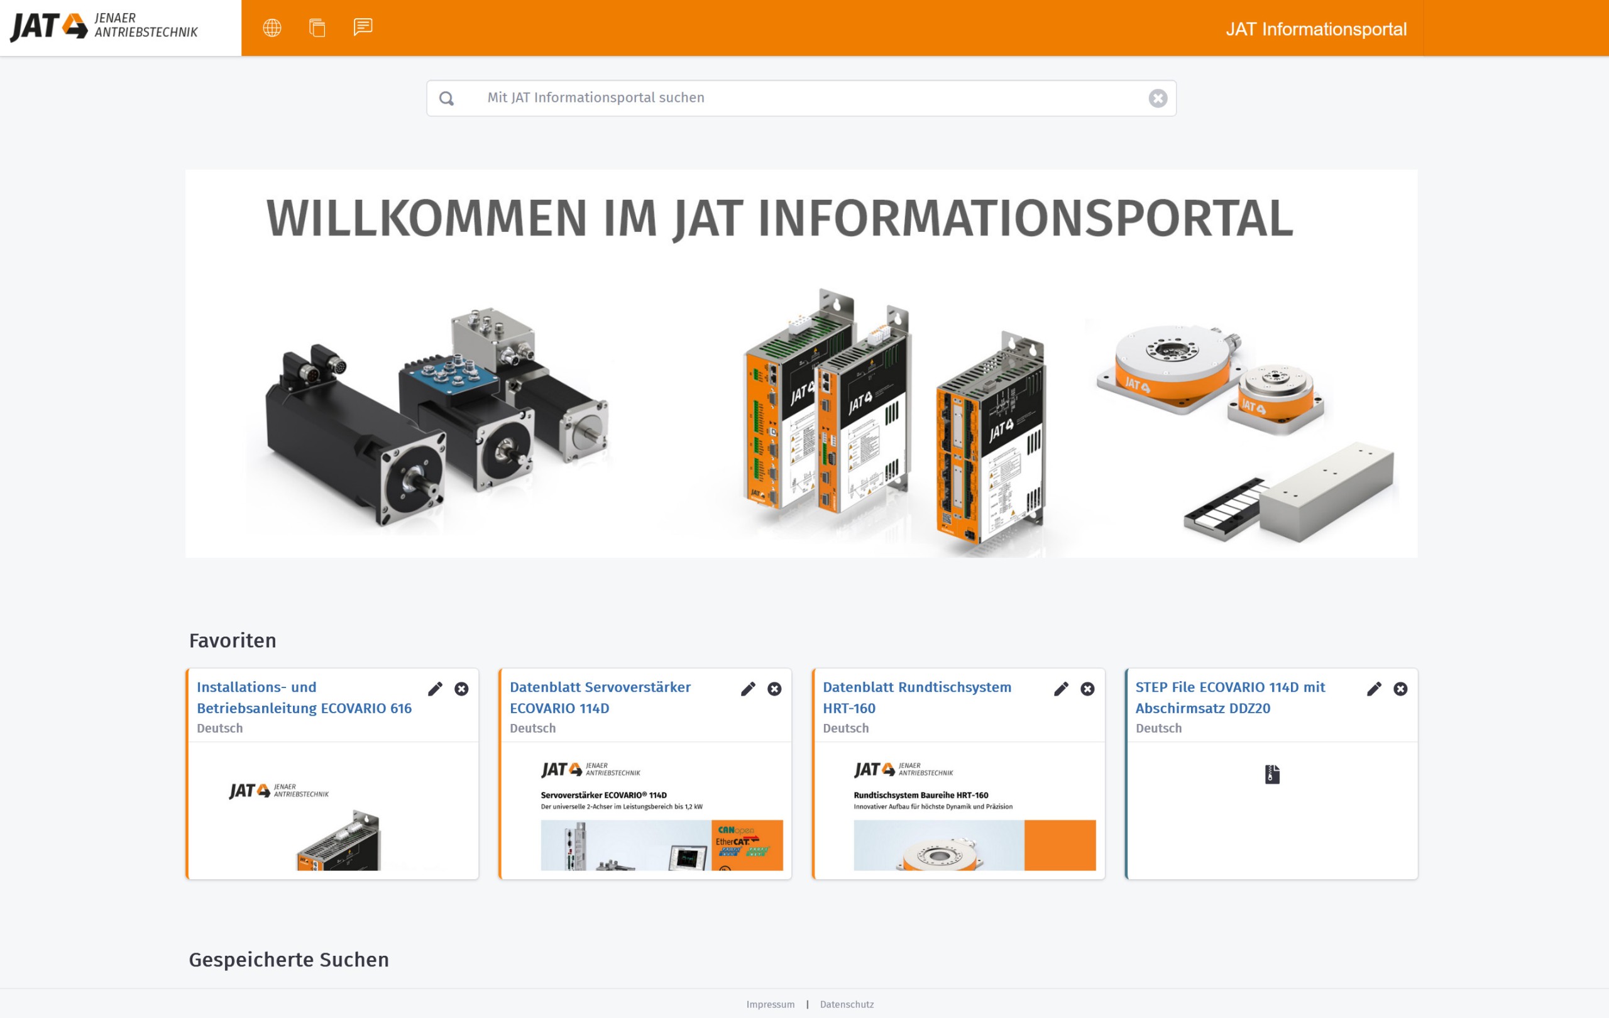Click the Impressum footer link
Screen dimensions: 1609x1018
[x=770, y=1004]
